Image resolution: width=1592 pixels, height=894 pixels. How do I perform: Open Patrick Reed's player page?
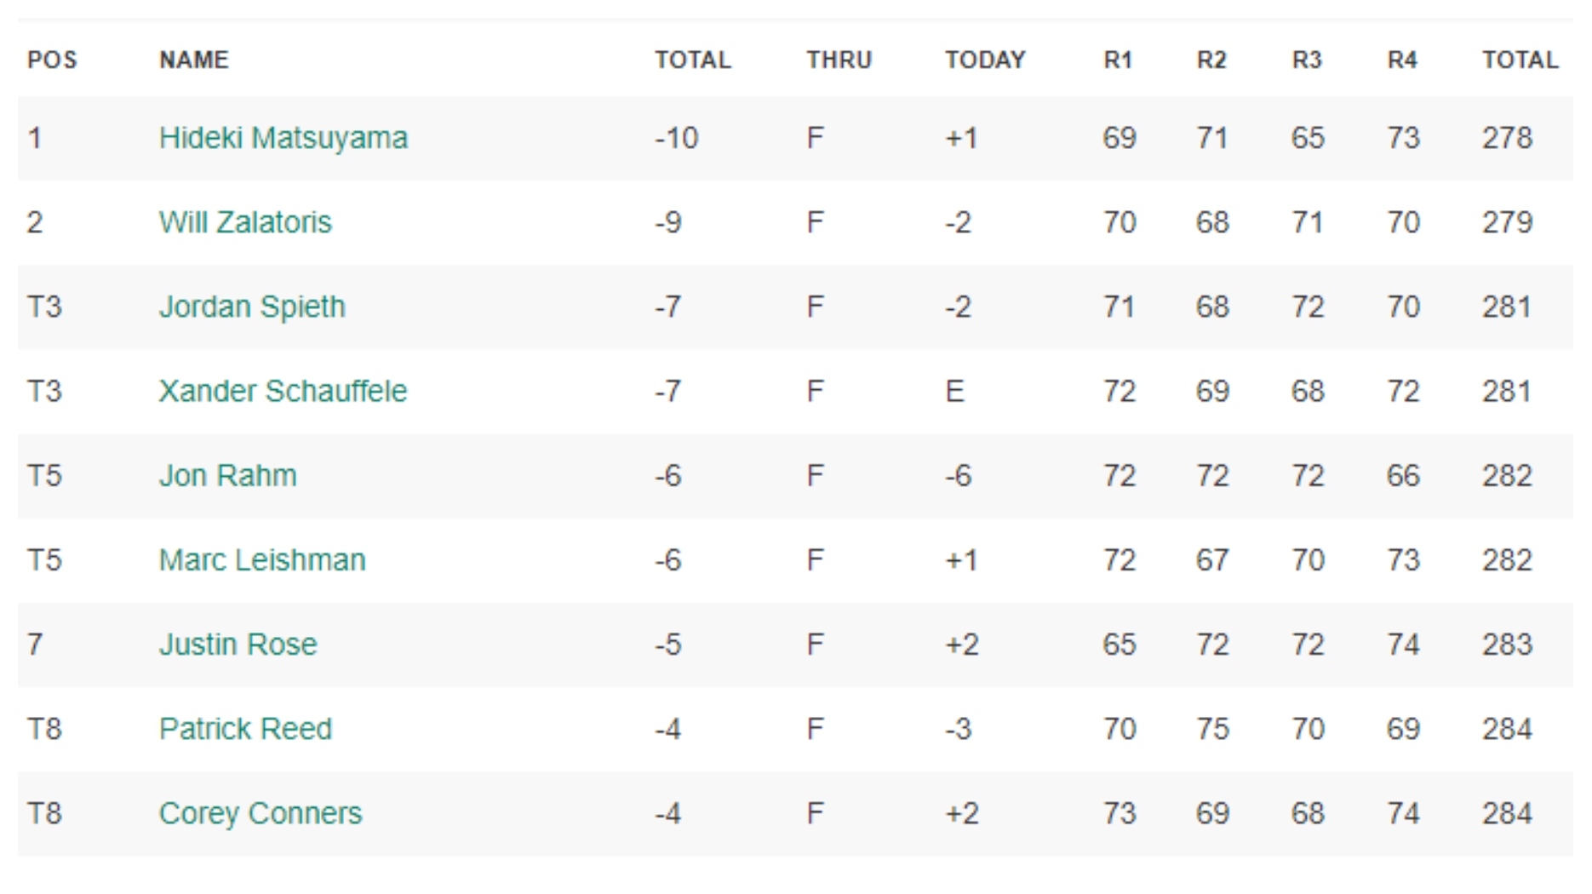[245, 729]
